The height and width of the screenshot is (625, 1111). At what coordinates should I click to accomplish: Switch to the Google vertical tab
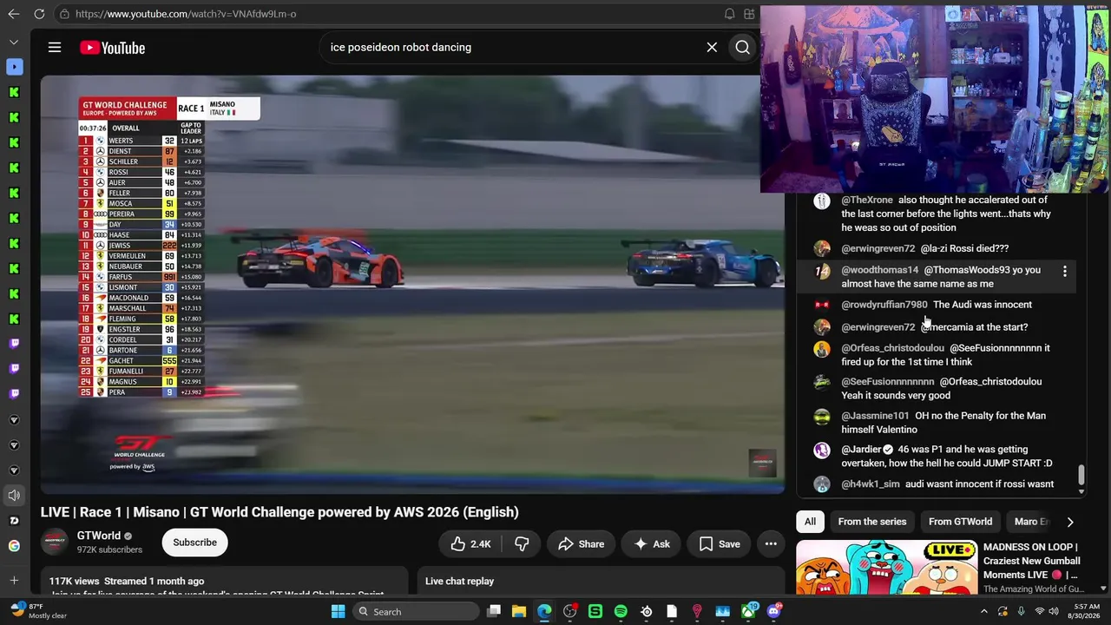(14, 546)
